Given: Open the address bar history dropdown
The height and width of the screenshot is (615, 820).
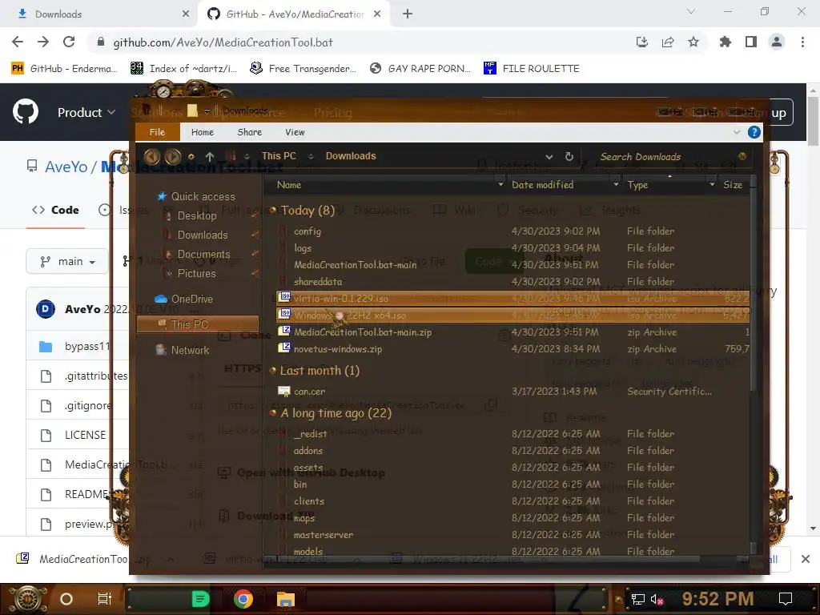Looking at the screenshot, I should click(549, 156).
